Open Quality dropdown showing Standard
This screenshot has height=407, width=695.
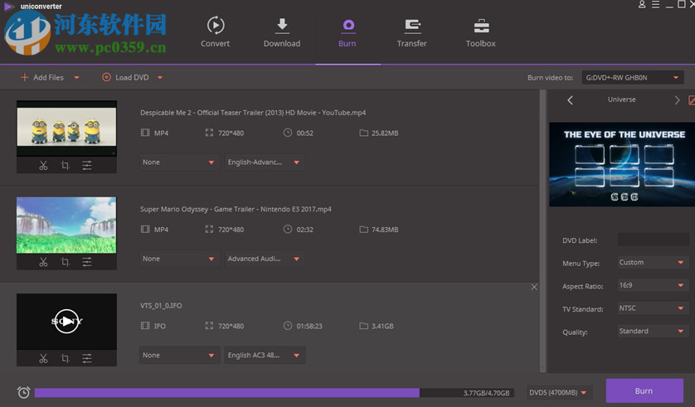tap(653, 332)
